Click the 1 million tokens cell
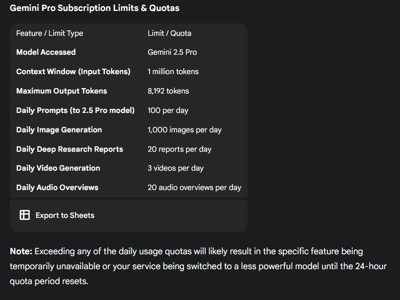 pos(173,72)
